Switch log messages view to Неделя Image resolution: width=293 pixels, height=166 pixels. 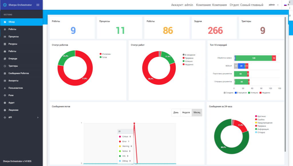coord(186,112)
